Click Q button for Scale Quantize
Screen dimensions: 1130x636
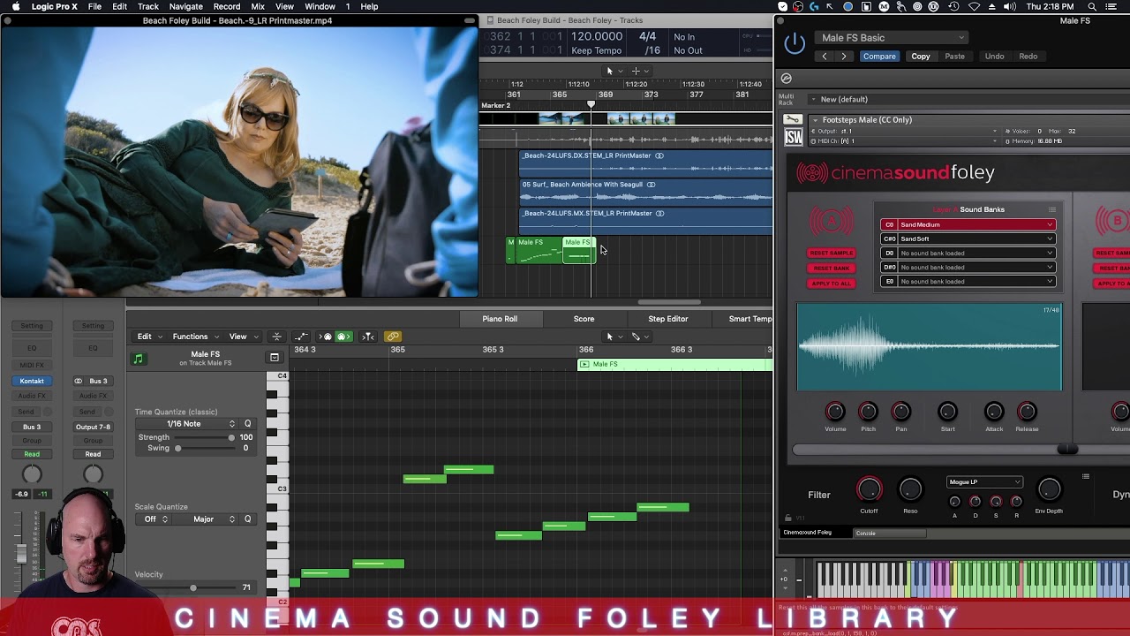247,519
